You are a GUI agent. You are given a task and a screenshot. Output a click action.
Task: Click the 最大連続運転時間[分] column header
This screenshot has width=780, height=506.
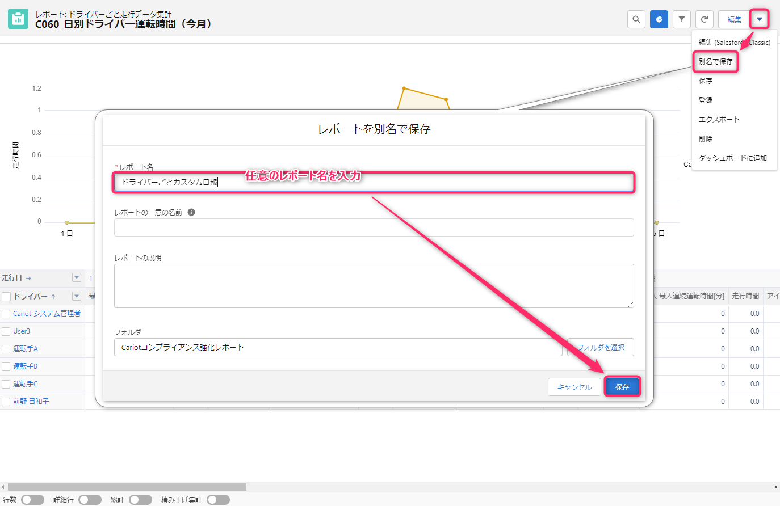[x=691, y=296]
